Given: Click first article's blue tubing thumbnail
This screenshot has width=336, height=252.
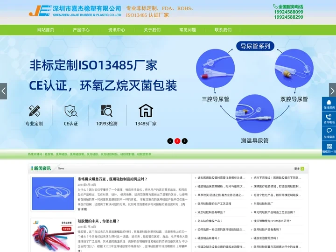Looking at the screenshot, I should coord(53,194).
